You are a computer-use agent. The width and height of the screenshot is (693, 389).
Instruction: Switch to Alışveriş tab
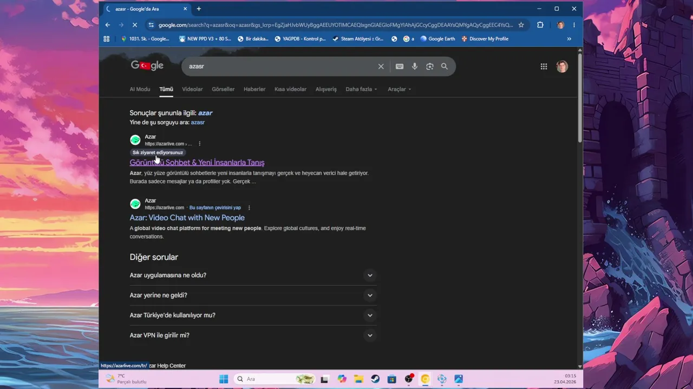tap(326, 89)
